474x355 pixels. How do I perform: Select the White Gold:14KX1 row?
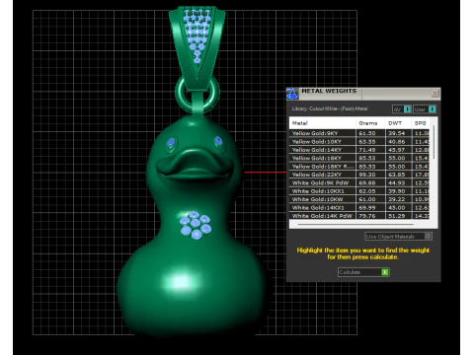360,207
